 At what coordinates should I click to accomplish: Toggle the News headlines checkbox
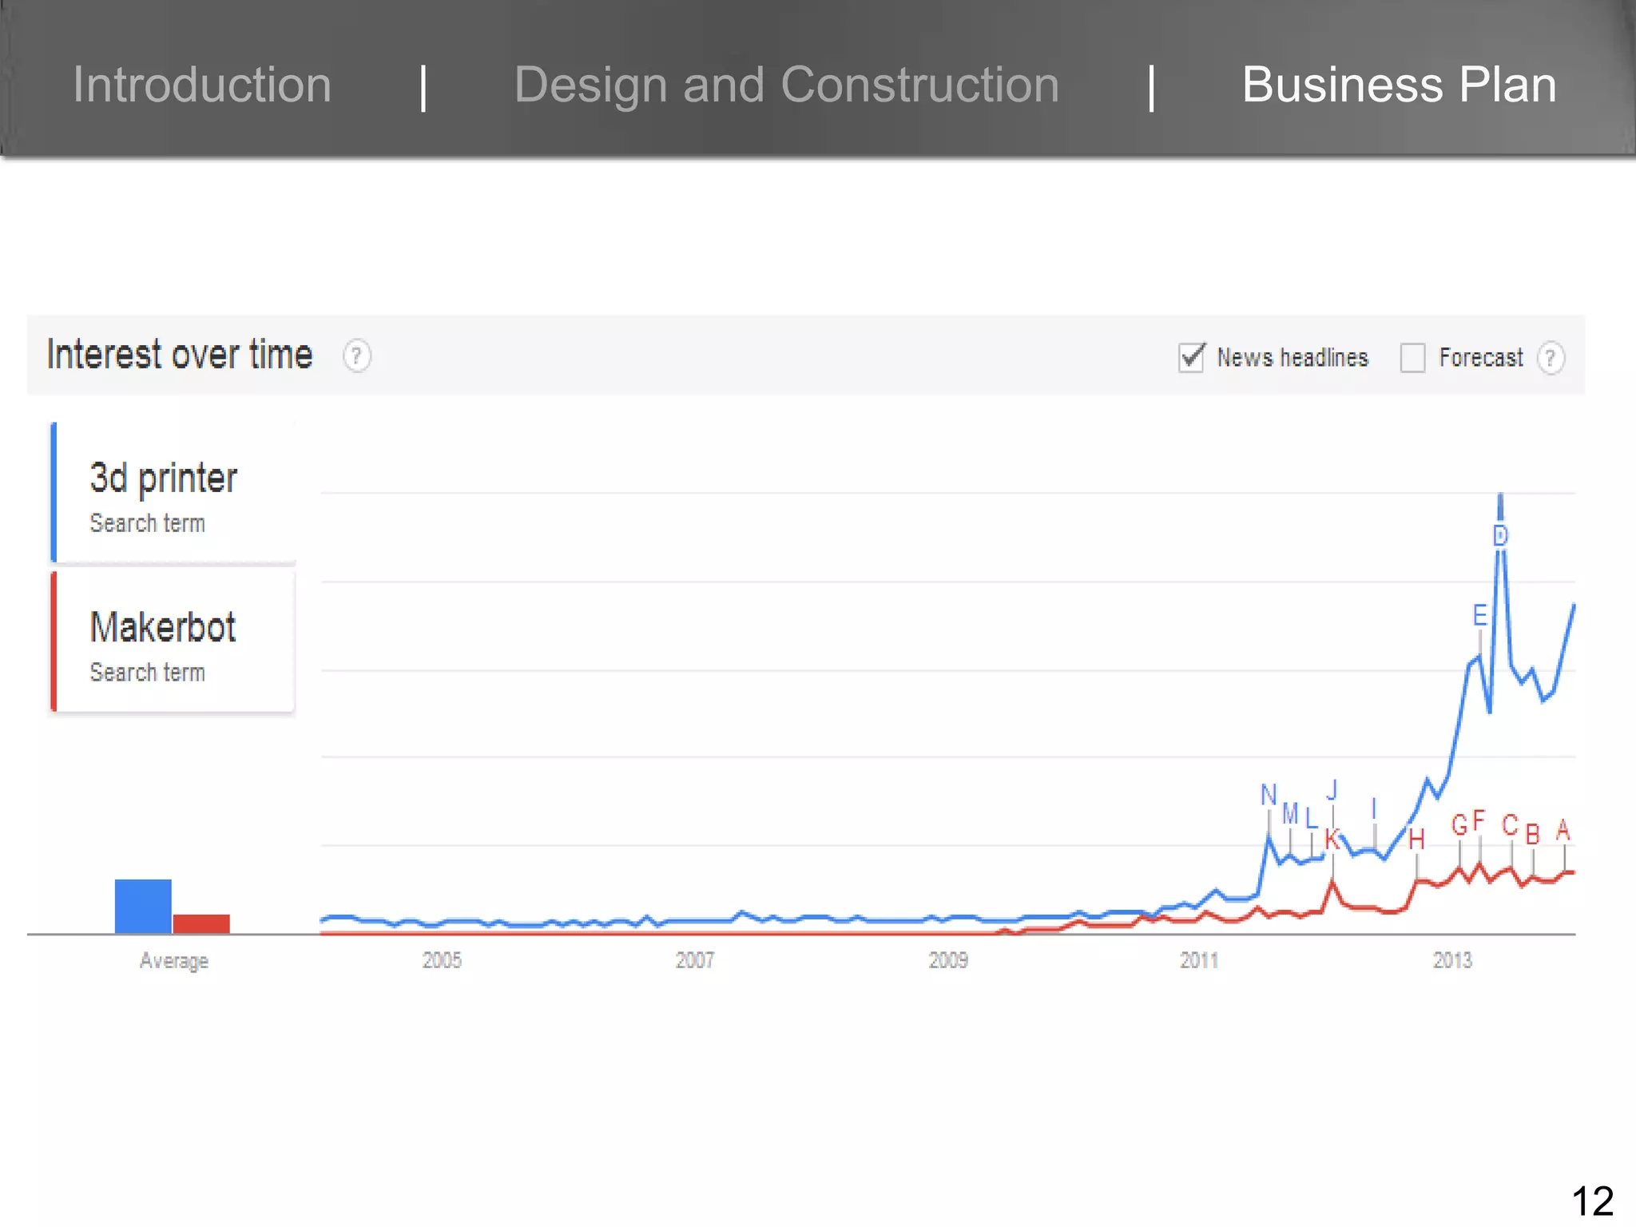(1191, 357)
